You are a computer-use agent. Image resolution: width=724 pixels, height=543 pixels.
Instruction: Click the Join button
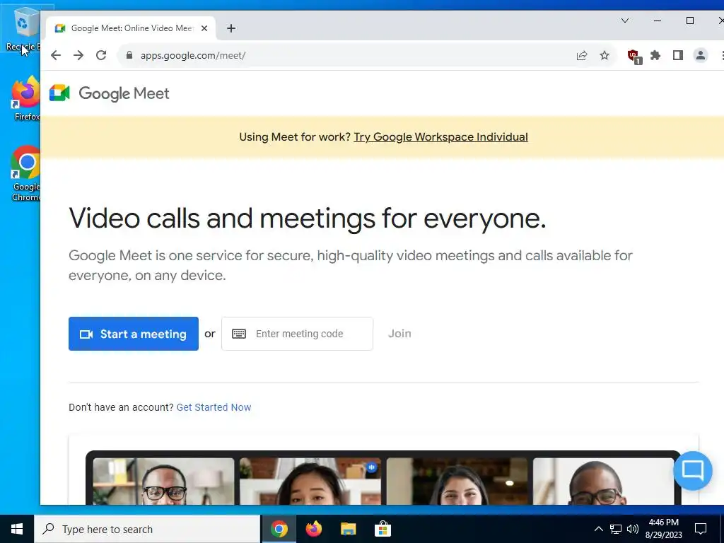pyautogui.click(x=399, y=334)
